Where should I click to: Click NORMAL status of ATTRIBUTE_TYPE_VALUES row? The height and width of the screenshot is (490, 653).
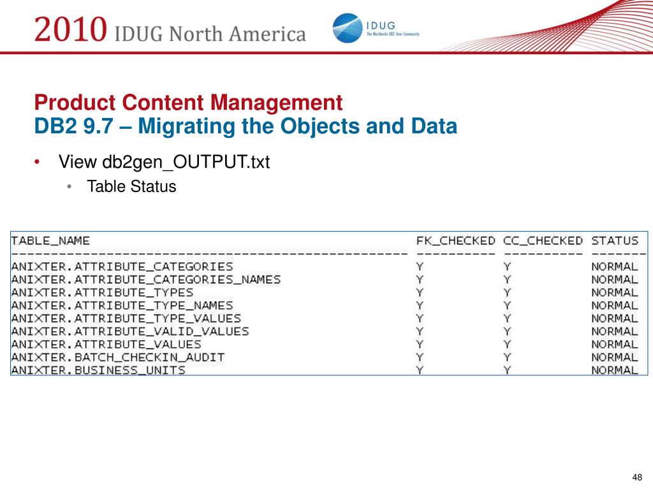point(615,318)
